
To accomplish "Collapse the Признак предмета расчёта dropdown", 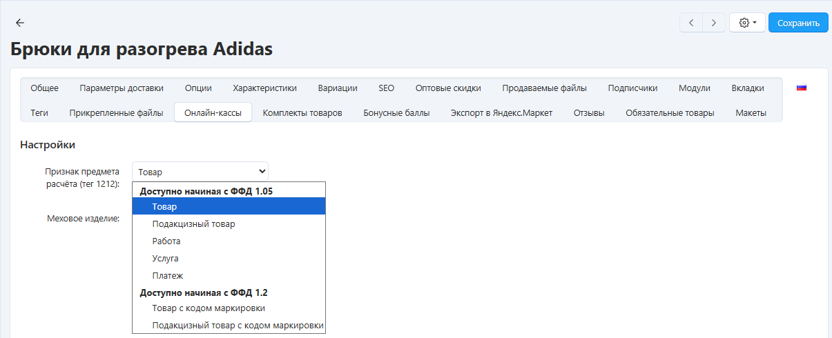I will click(200, 172).
